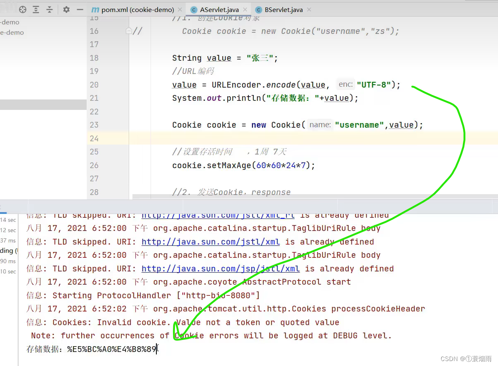Screen dimensions: 498x366
Task: Click the 'enc:' parameter hint on line 20
Action: point(345,85)
